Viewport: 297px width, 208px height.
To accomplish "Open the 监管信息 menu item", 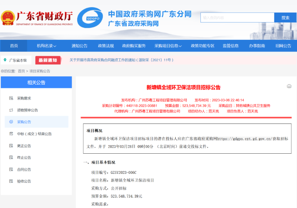I will [231, 46].
